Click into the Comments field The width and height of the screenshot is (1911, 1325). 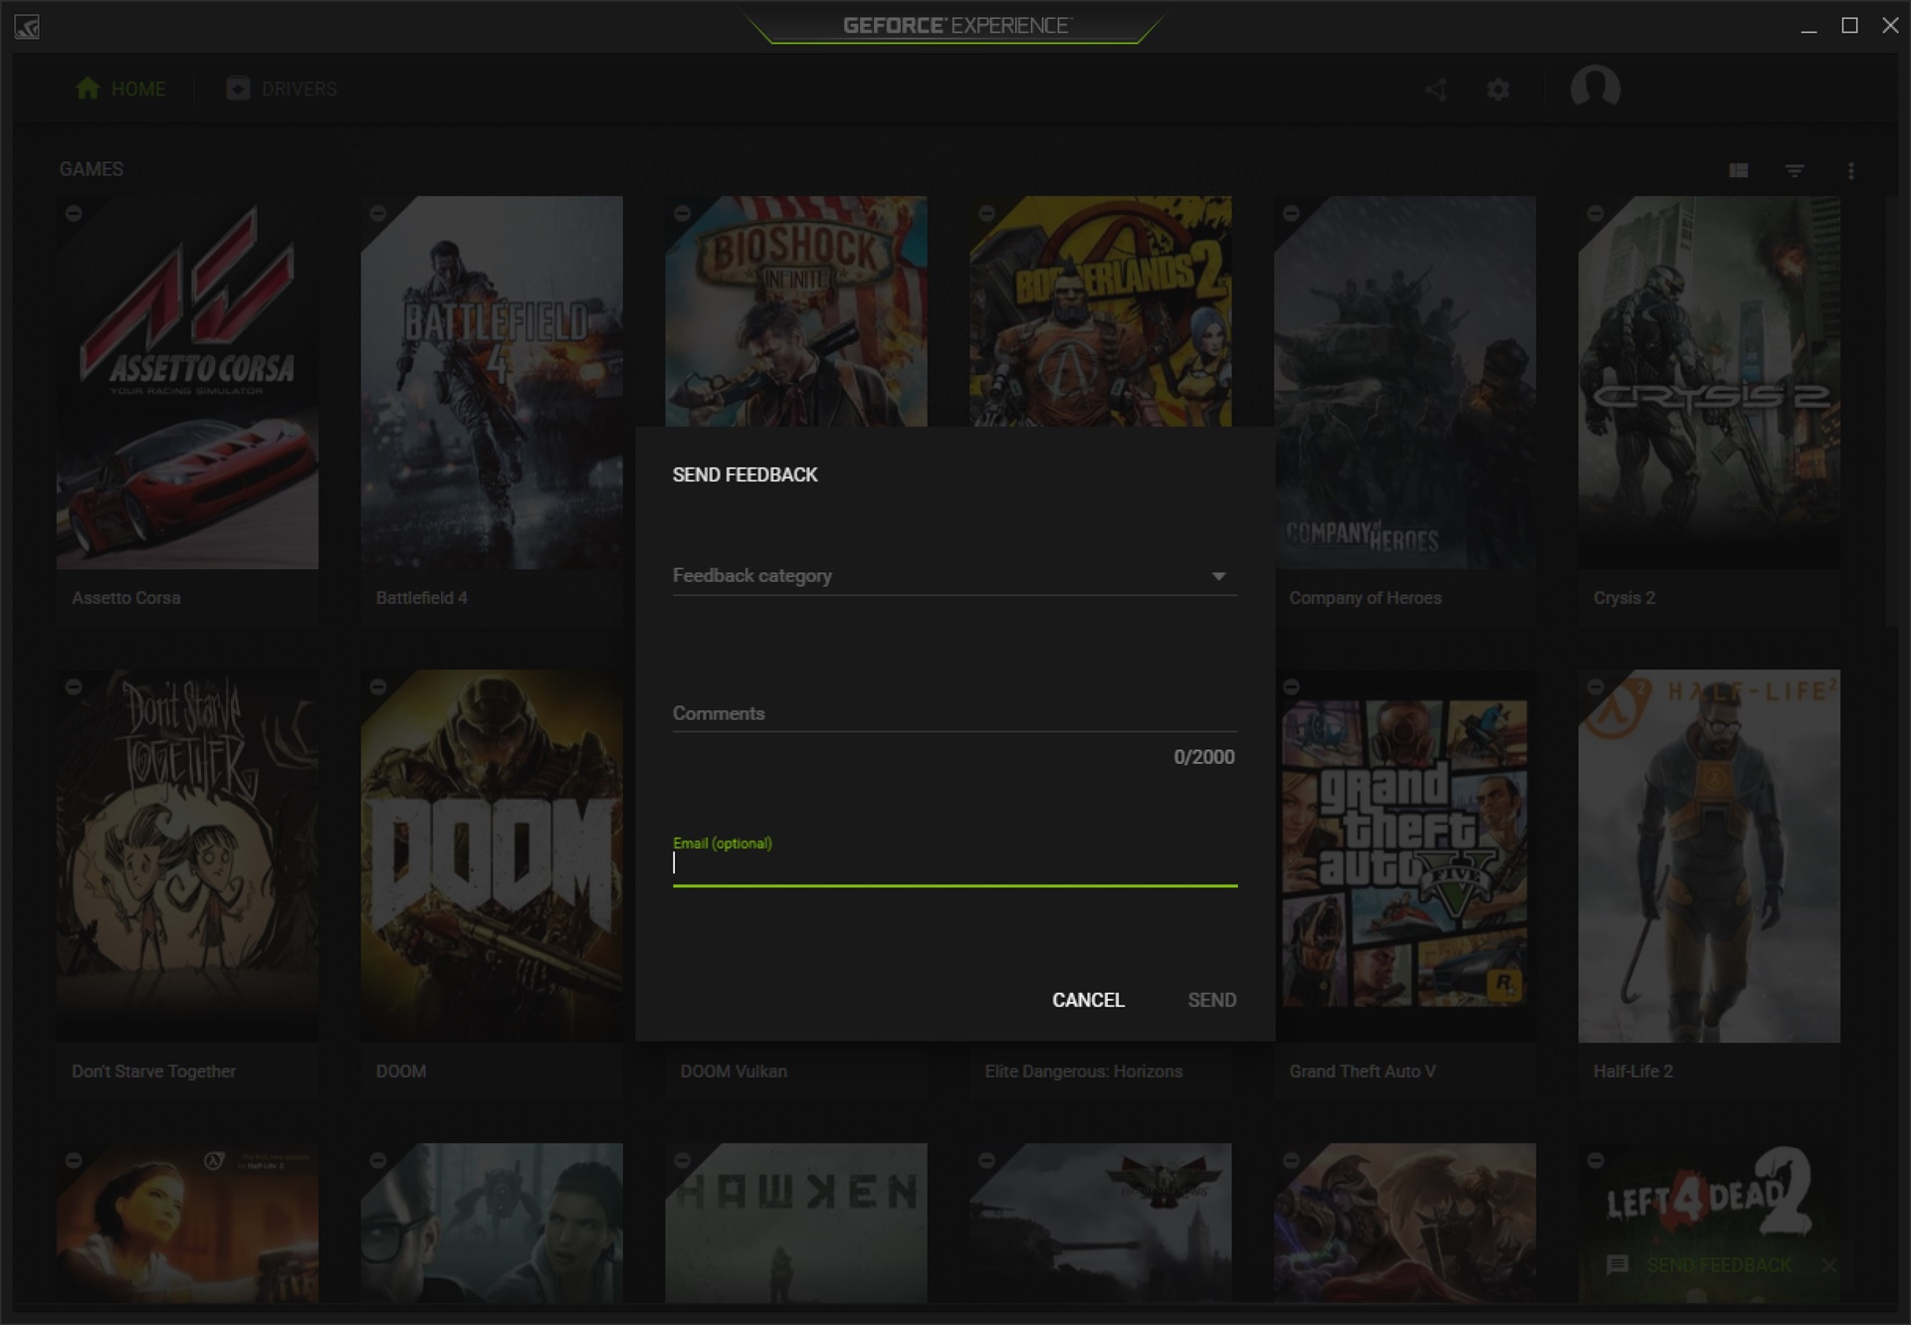(x=955, y=713)
